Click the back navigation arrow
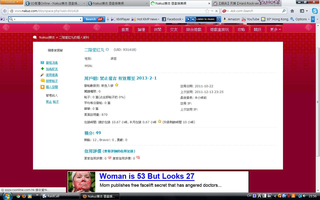 tap(5, 11)
